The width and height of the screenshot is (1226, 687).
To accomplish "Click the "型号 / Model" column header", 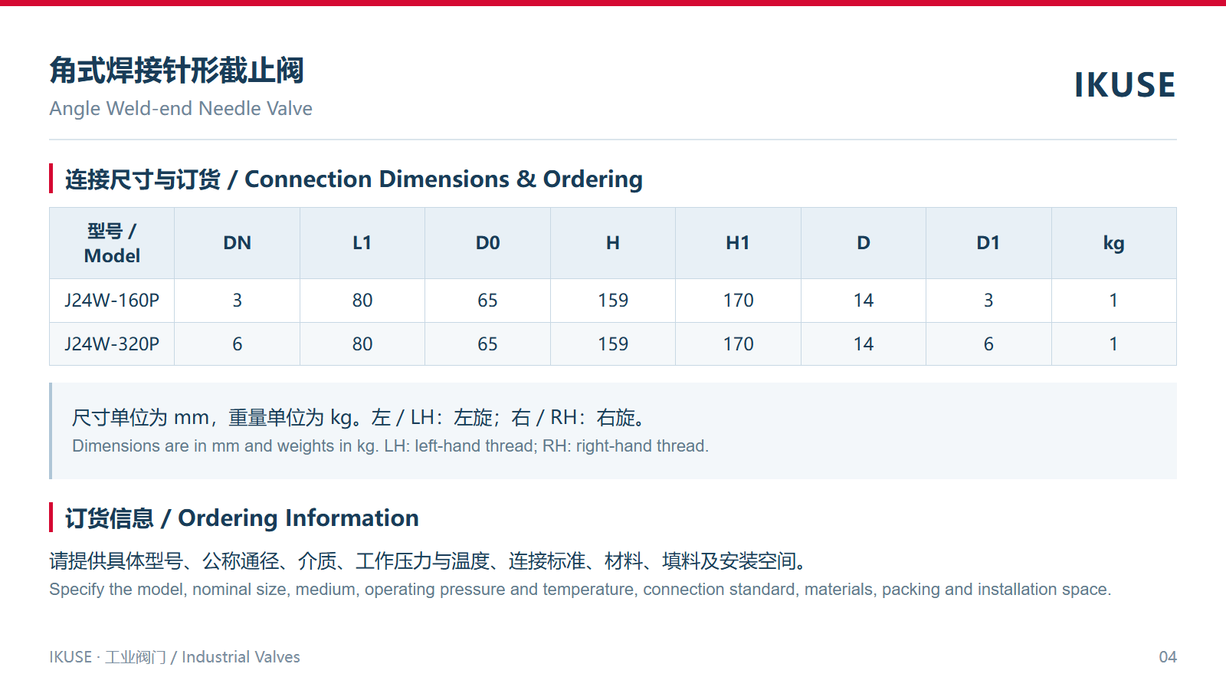I will [112, 243].
